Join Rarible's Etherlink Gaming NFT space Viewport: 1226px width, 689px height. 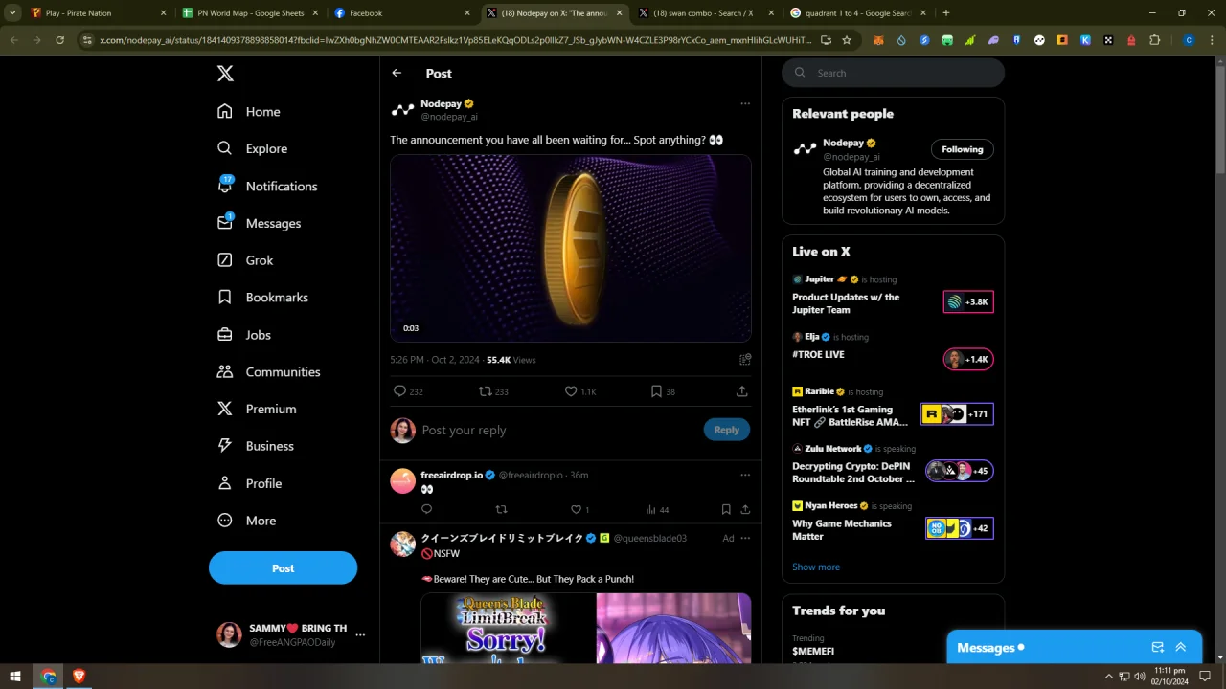(957, 414)
